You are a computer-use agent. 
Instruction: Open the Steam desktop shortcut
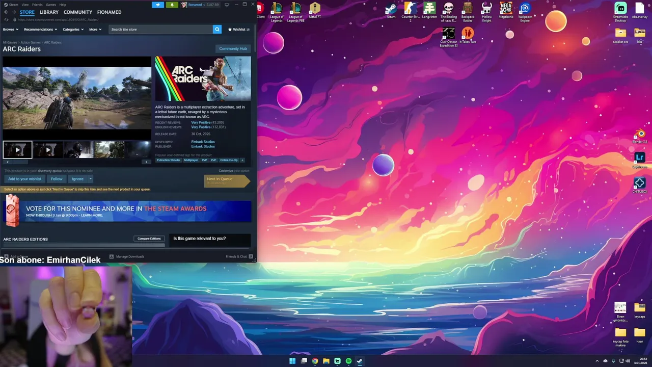point(391,10)
